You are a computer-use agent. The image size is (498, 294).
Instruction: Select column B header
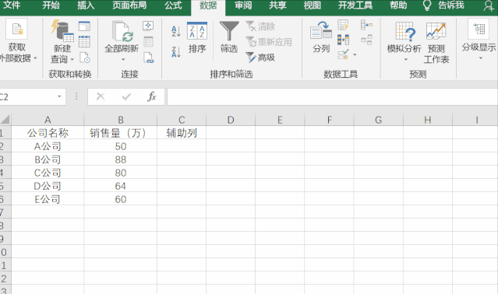[120, 120]
